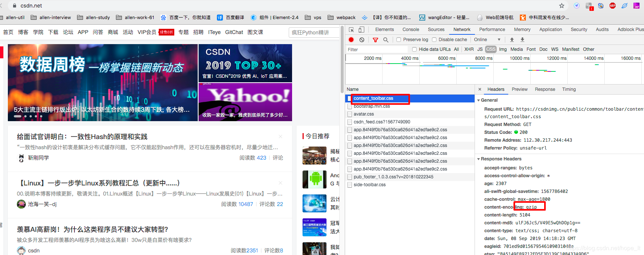The height and width of the screenshot is (255, 644).
Task: Collapse the General section
Action: [x=479, y=100]
